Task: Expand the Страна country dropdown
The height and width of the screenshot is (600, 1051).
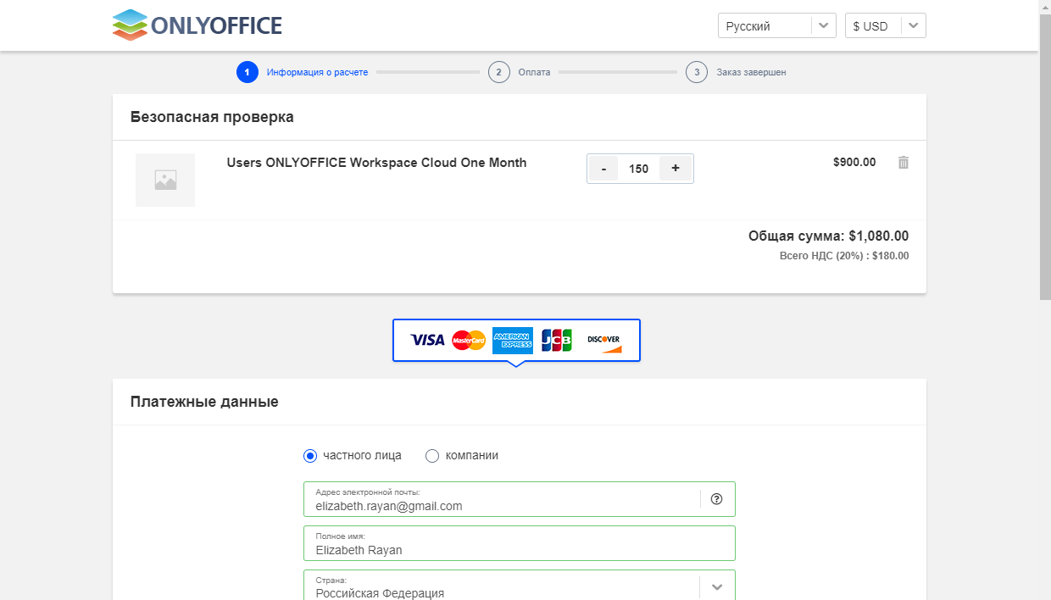Action: click(x=717, y=586)
